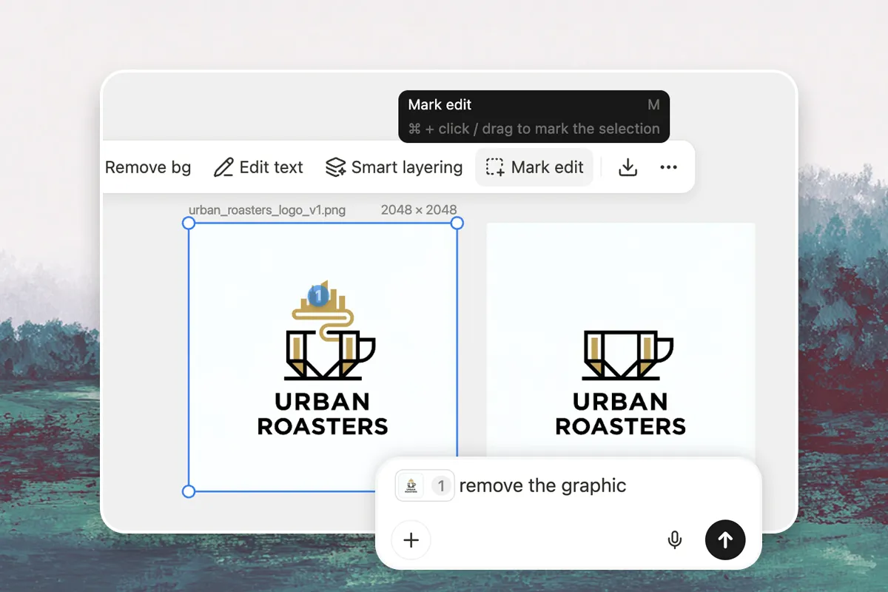This screenshot has width=888, height=592.
Task: Click the logo thumbnail in the prompt chip
Action: coord(411,486)
